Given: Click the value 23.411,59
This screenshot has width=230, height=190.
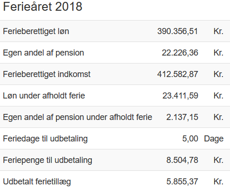Looking at the screenshot, I should point(180,96).
